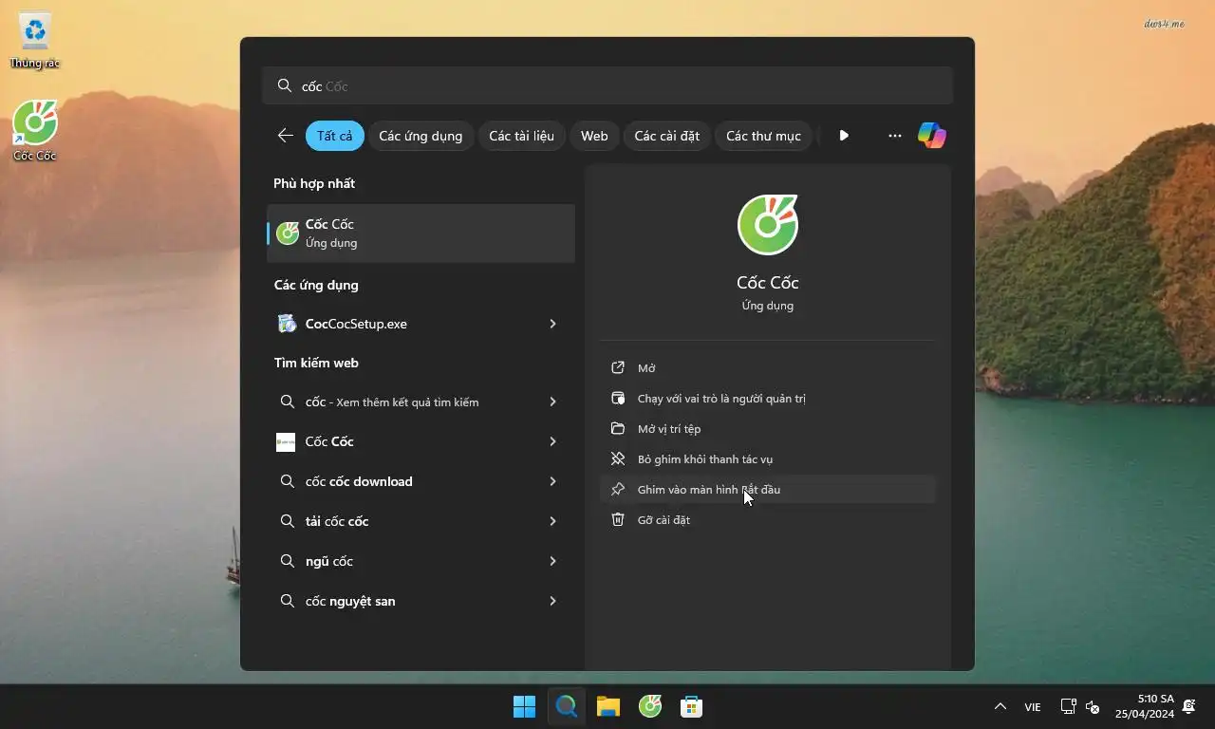Expand 'cốc cốc download' chevron

pos(552,481)
